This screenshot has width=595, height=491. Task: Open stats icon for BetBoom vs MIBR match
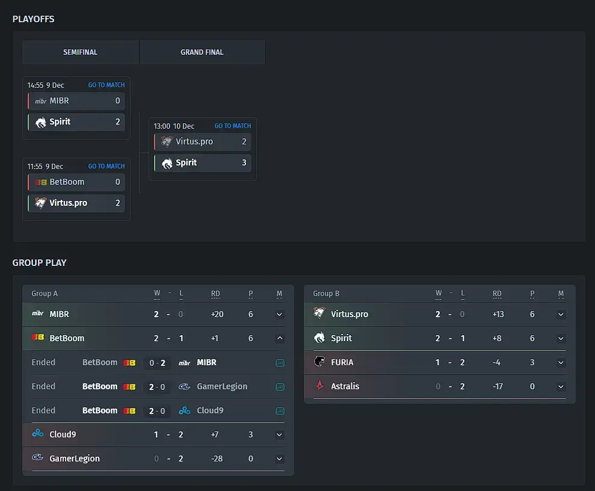coord(280,363)
